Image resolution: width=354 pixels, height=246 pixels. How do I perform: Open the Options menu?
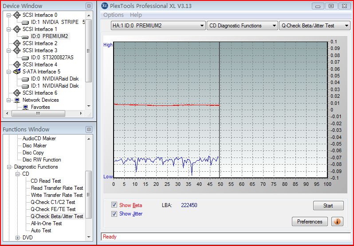click(x=113, y=15)
